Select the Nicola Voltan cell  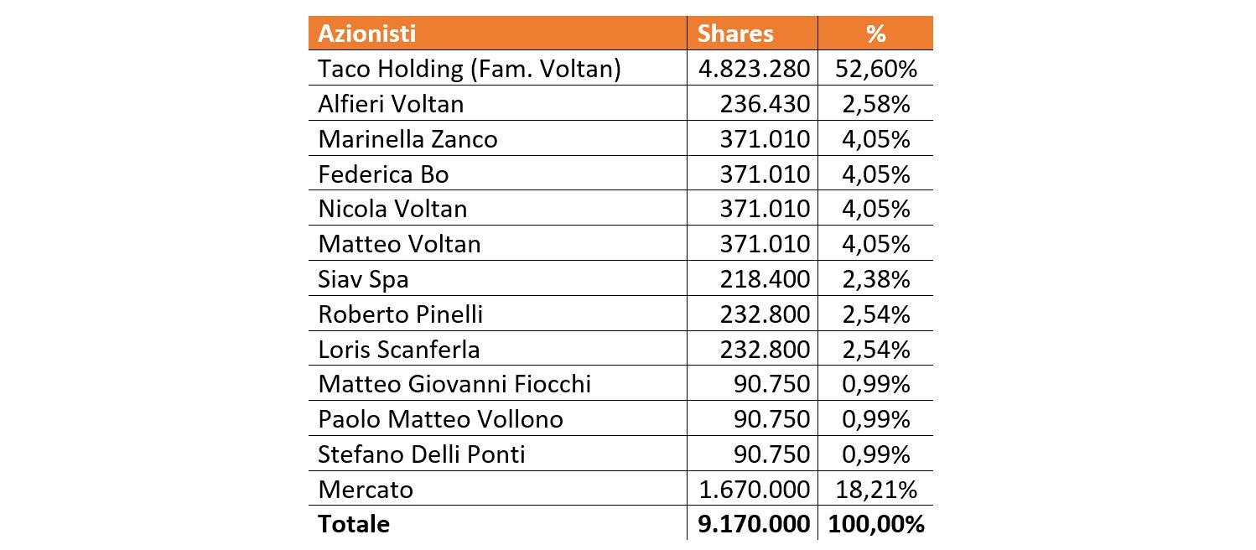[497, 208]
